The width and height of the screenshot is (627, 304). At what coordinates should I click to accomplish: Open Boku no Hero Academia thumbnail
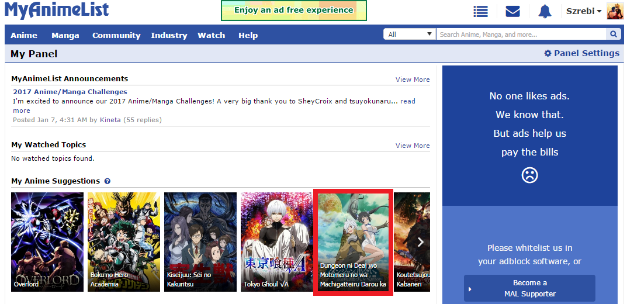click(124, 242)
